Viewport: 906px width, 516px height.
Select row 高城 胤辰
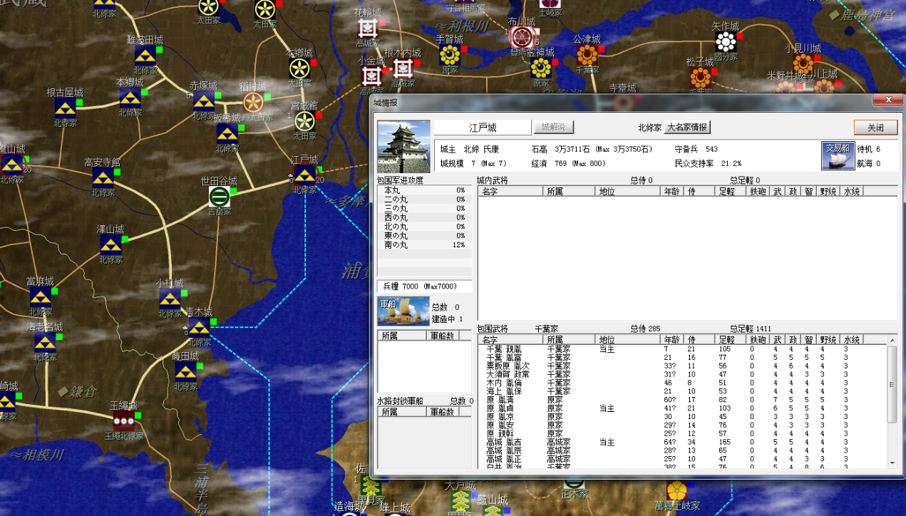(x=681, y=450)
